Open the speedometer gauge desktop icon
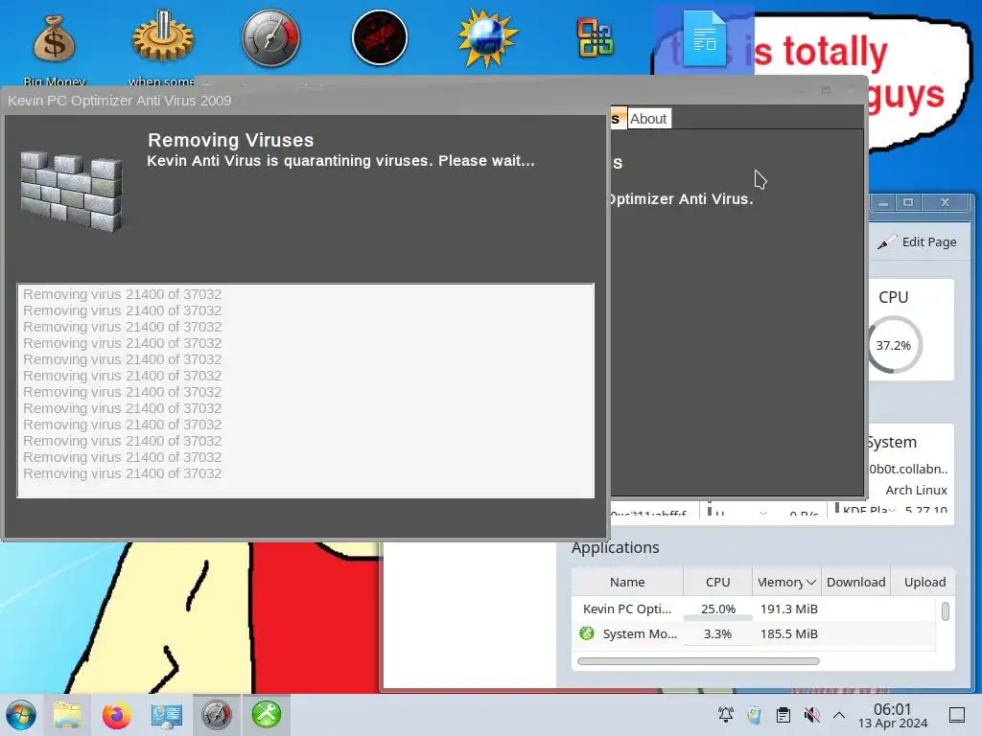982x736 pixels. pyautogui.click(x=271, y=38)
